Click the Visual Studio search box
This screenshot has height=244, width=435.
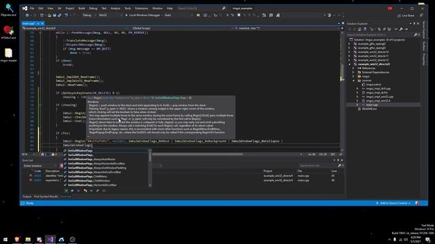[201, 8]
